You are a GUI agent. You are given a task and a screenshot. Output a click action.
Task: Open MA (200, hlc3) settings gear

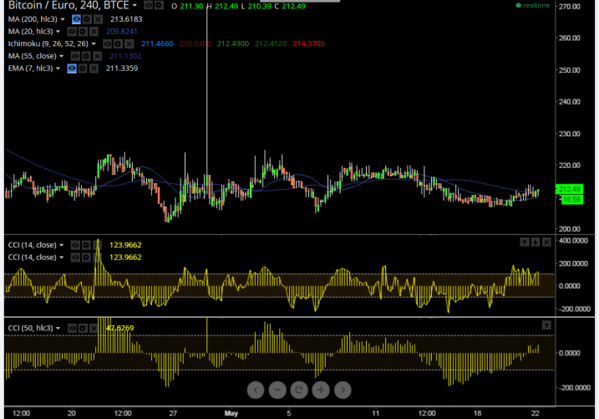87,19
